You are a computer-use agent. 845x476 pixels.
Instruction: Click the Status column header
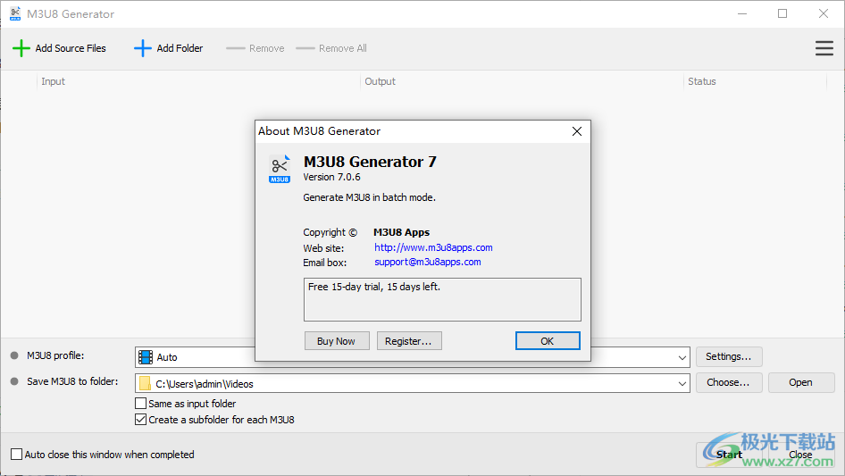pyautogui.click(x=755, y=81)
